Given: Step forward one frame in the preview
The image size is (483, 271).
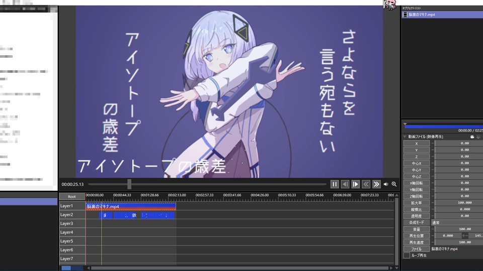Looking at the screenshot, I should click(355, 184).
